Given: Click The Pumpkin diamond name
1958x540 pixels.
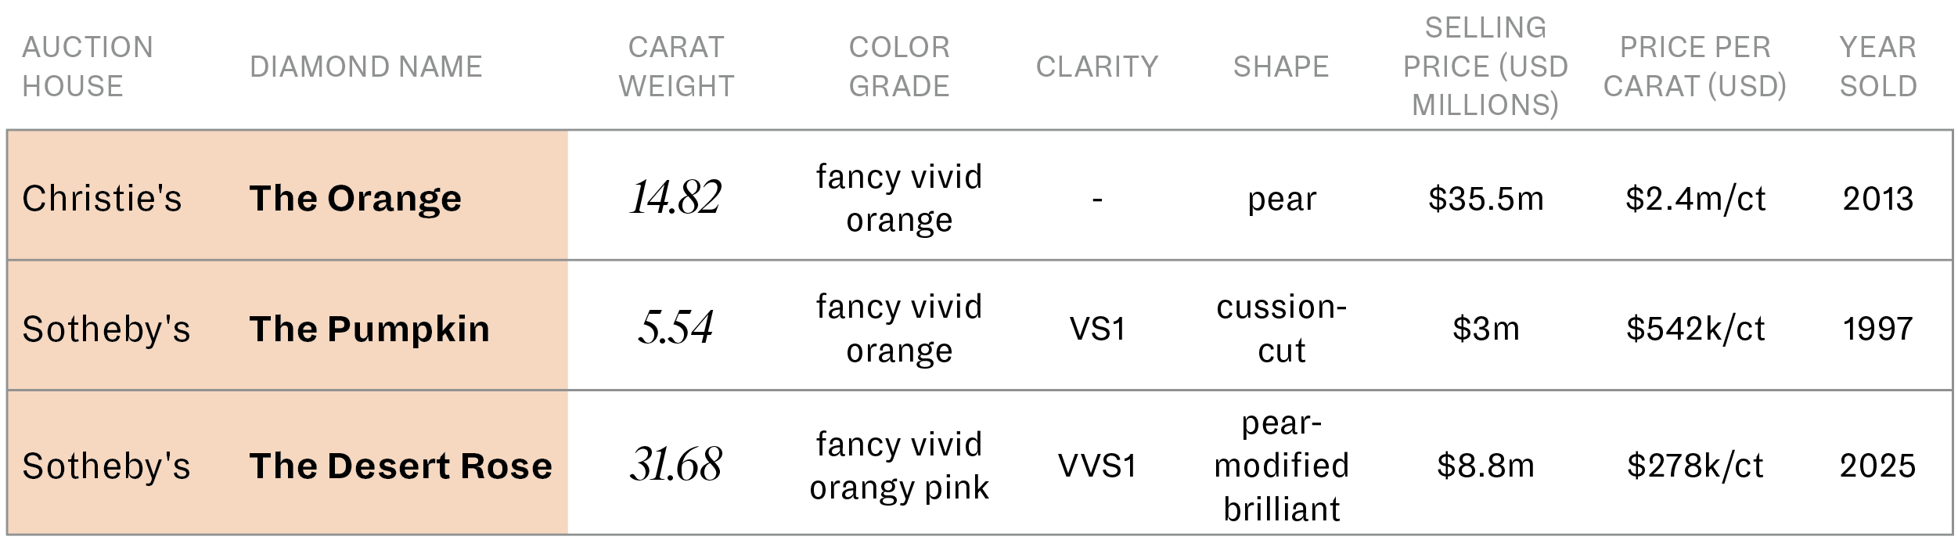Looking at the screenshot, I should pos(369,329).
